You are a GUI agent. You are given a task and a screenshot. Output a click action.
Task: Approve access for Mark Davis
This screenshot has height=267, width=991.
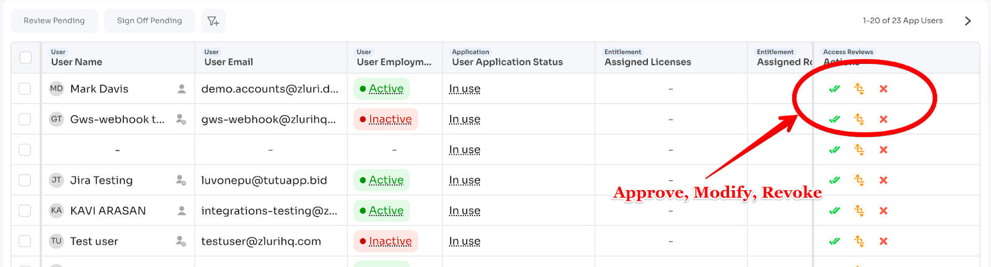coord(834,89)
